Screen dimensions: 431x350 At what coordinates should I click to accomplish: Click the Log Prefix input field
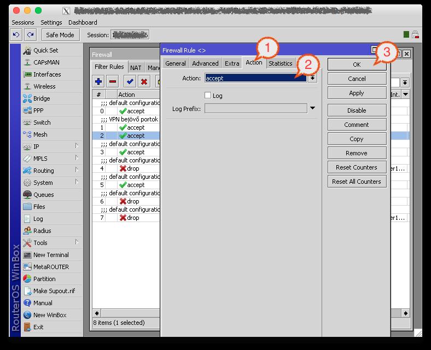click(255, 108)
